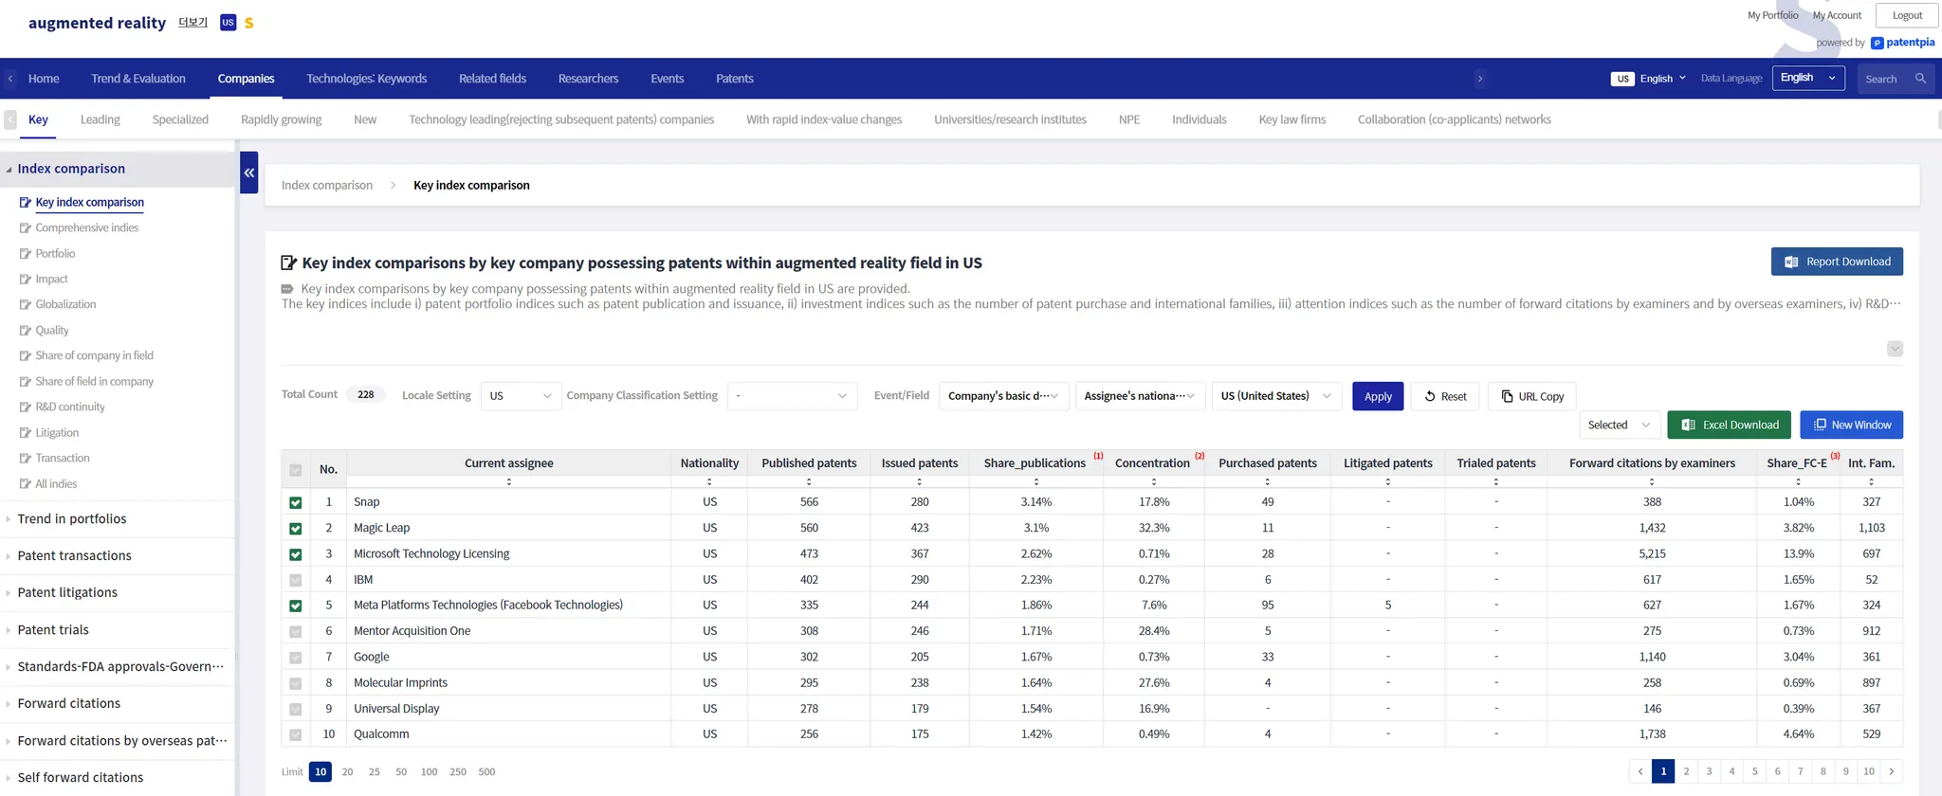Click the search magnifier icon

pyautogui.click(x=1920, y=79)
